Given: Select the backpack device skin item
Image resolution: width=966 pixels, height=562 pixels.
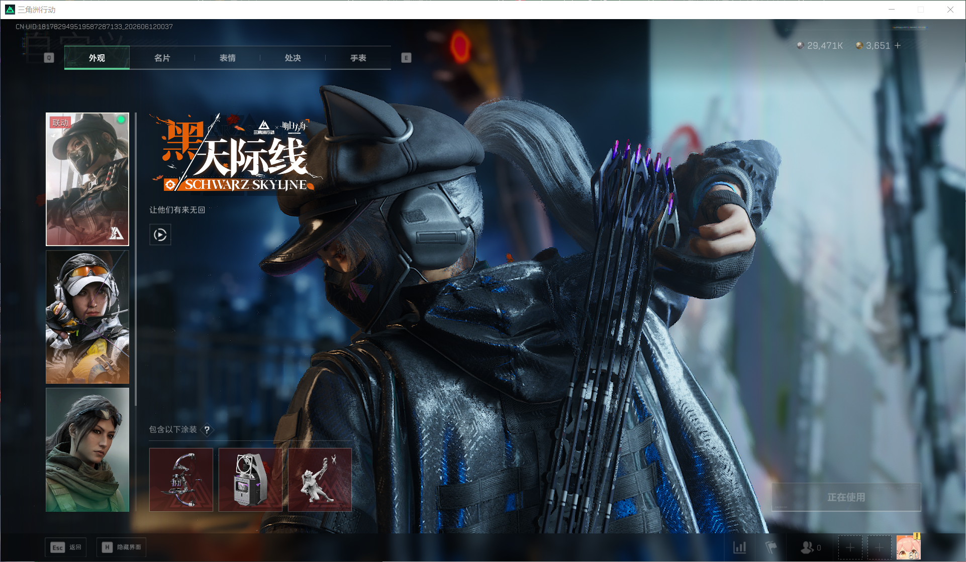Looking at the screenshot, I should click(250, 480).
